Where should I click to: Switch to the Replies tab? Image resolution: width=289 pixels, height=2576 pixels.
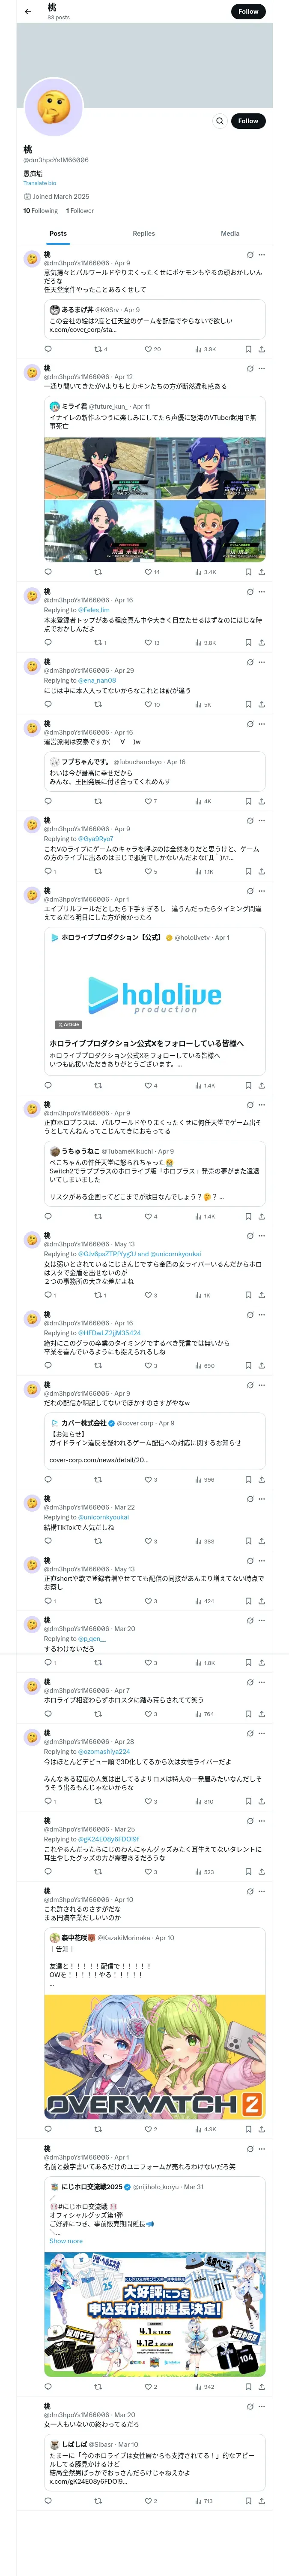coord(143,233)
